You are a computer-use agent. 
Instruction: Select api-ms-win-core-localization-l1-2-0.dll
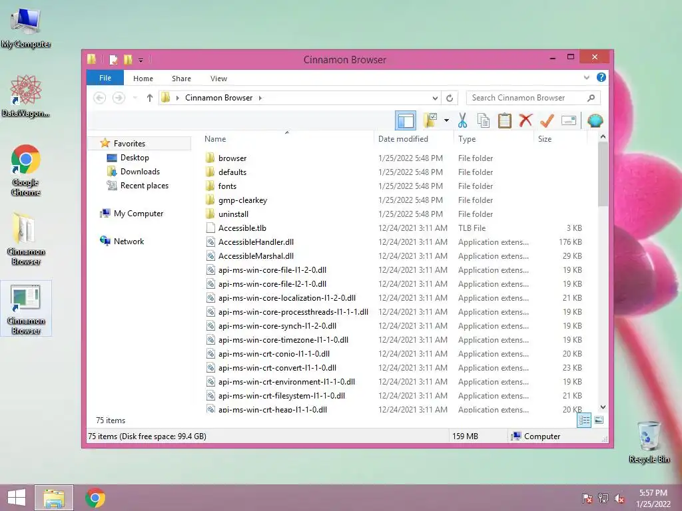[x=286, y=297]
